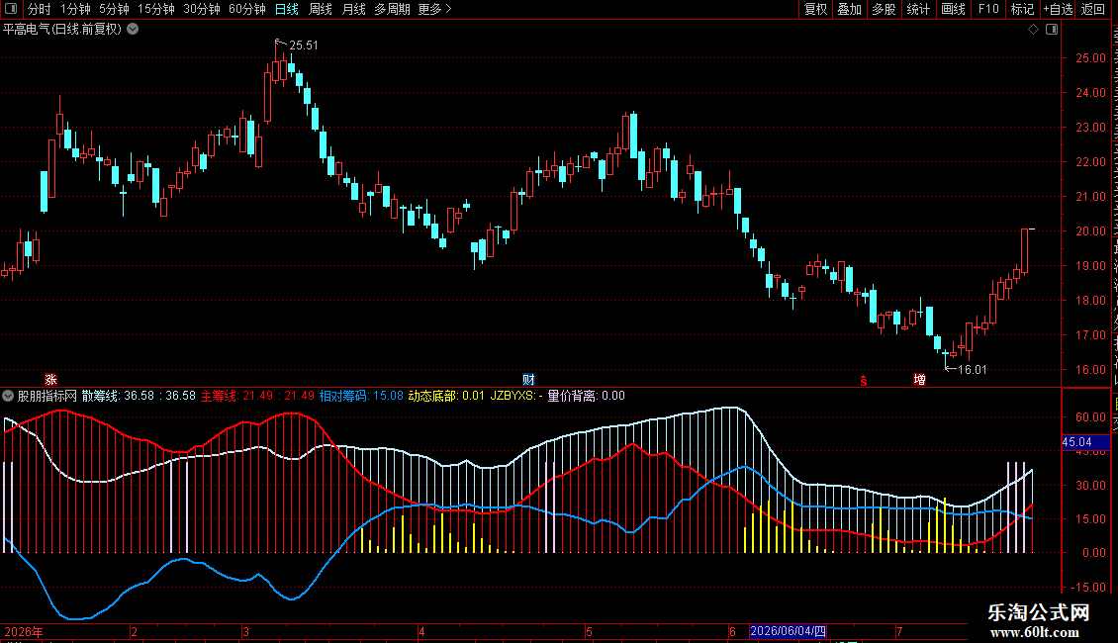This screenshot has width=1118, height=643.
Task: Expand the 股朋指标网 indicator dropdown
Action: 8,396
